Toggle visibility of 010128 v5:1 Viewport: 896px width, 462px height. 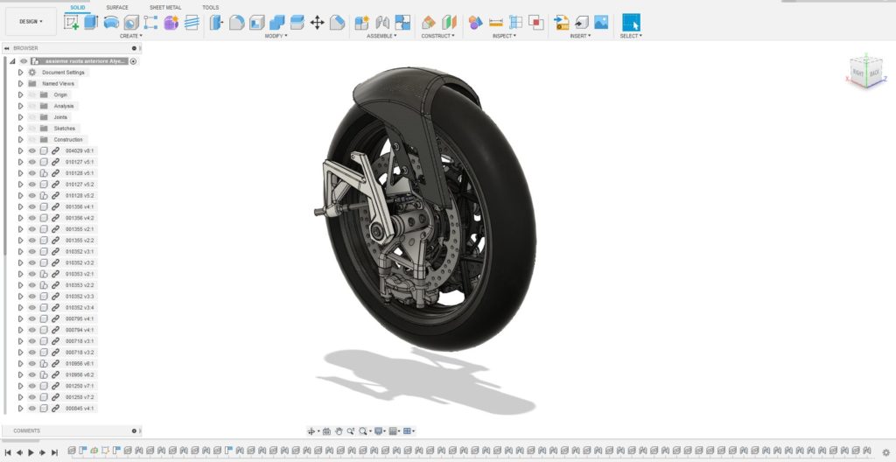[32, 173]
